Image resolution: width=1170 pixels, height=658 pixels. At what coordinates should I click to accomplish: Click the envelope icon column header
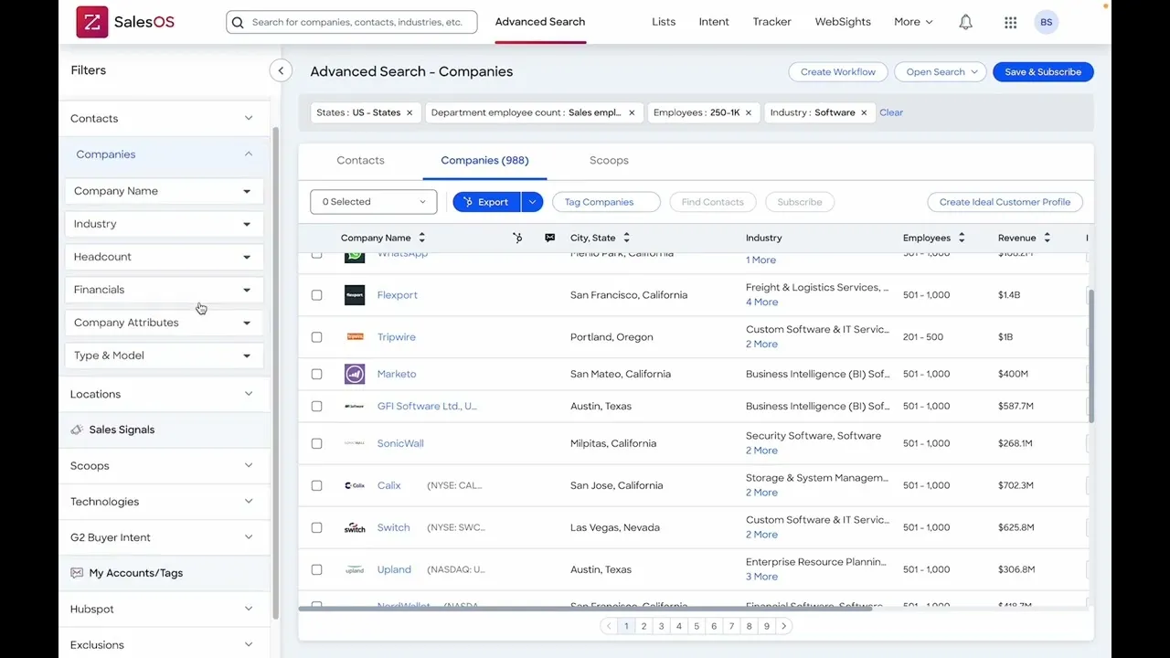(549, 237)
